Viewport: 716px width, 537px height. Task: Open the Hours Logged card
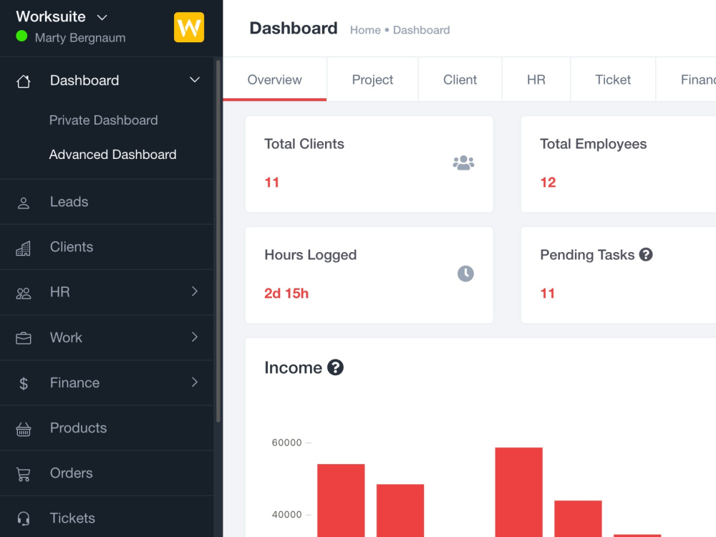(x=369, y=275)
